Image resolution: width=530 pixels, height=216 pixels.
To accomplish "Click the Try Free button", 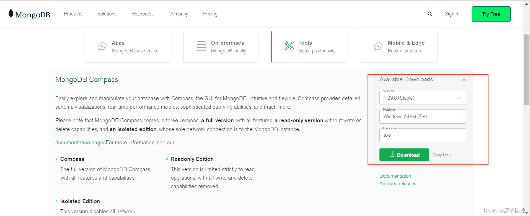I will 491,14.
